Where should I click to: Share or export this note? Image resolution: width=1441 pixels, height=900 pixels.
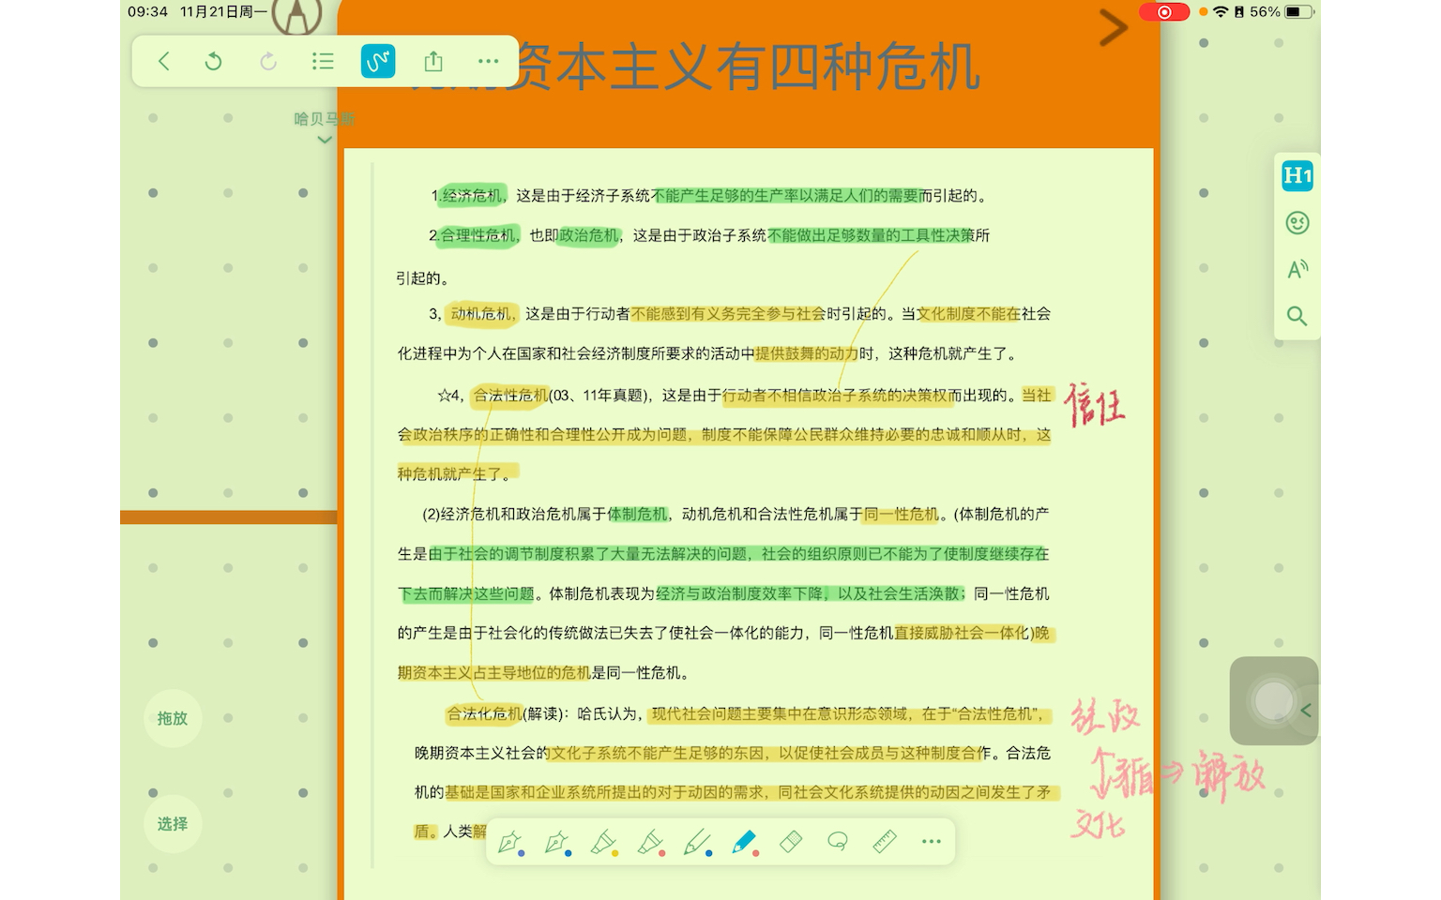coord(432,62)
